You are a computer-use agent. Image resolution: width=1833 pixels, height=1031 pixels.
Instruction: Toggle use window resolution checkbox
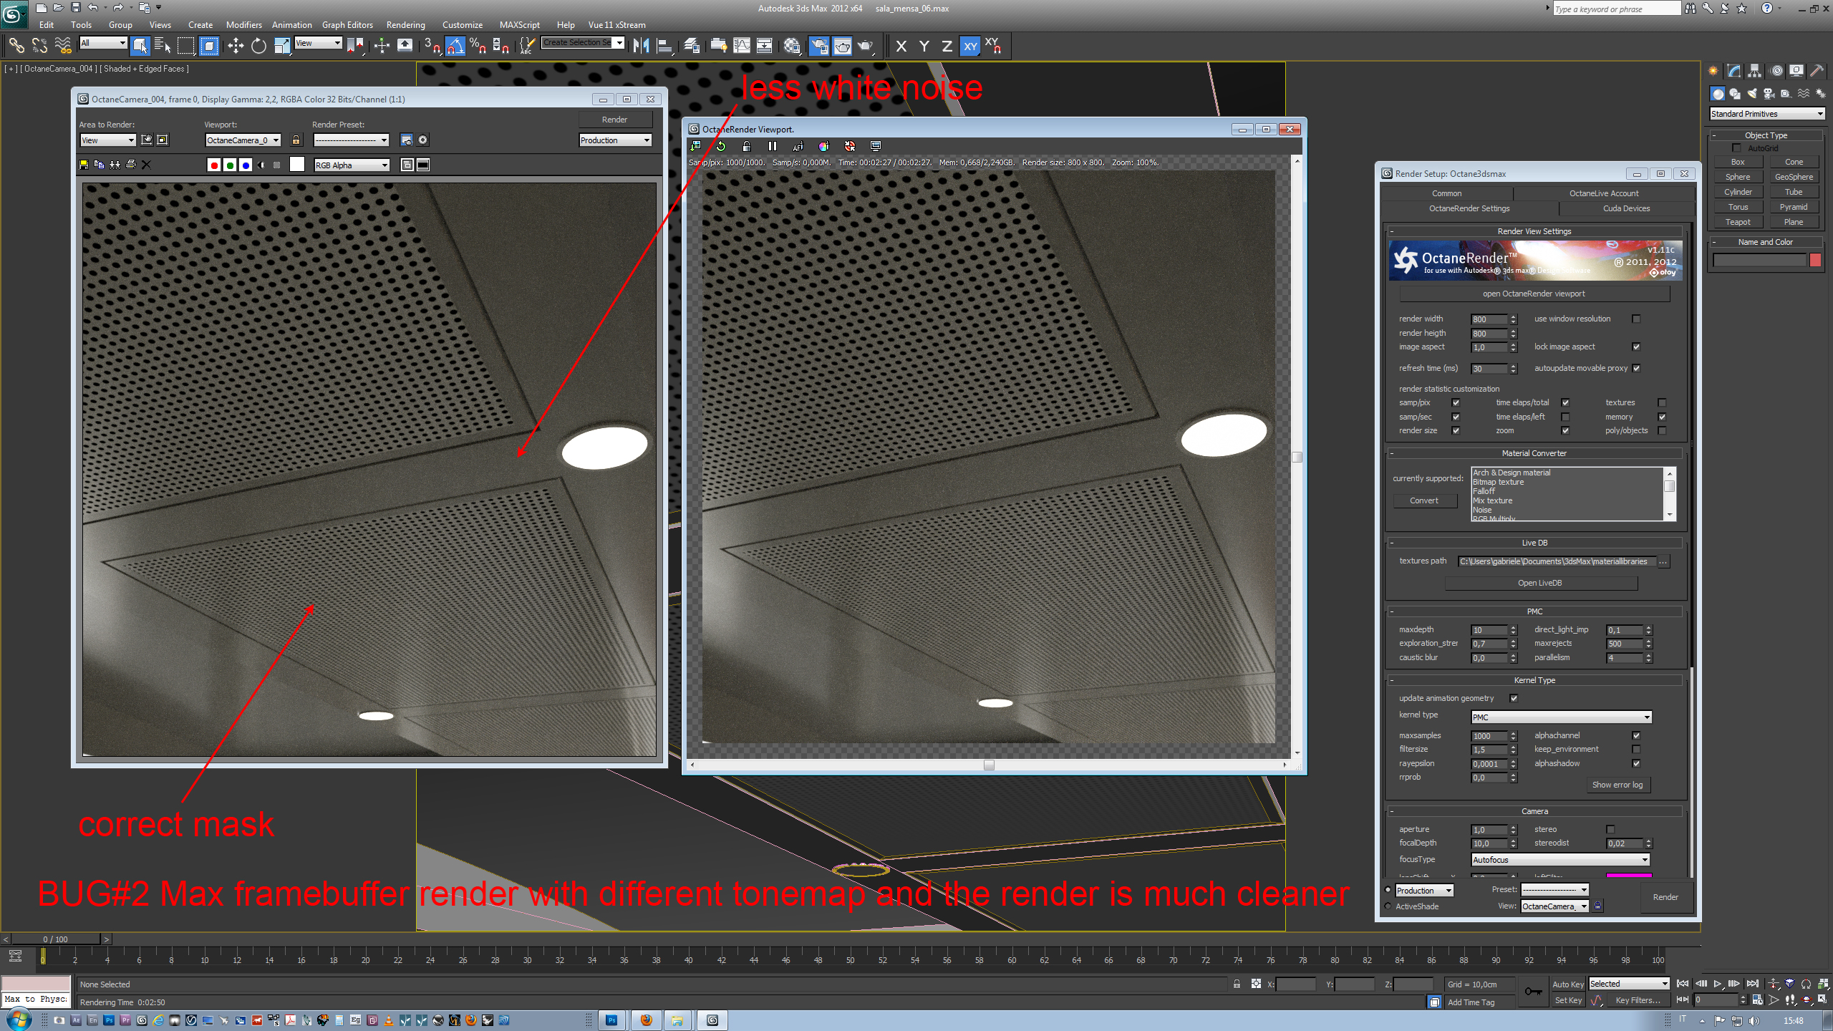tap(1635, 319)
